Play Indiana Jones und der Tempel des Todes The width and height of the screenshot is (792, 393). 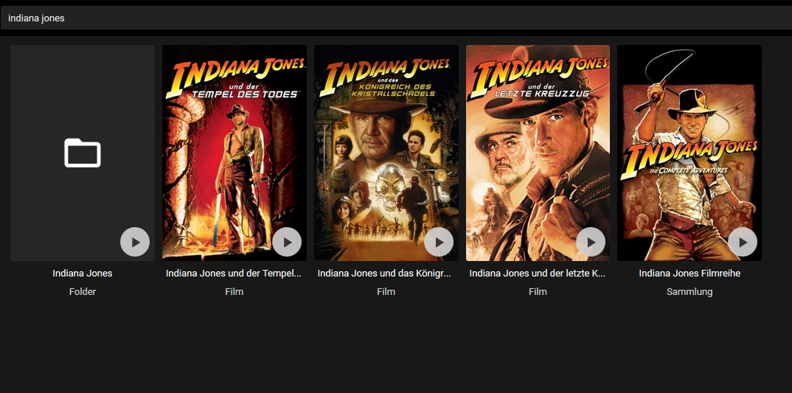287,242
